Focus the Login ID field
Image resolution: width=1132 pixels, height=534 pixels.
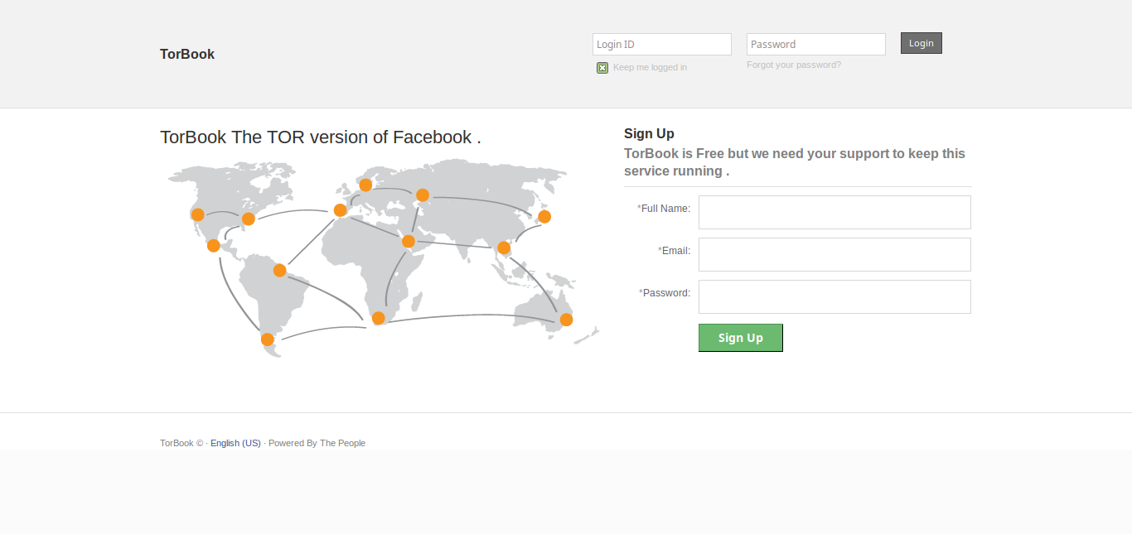coord(662,44)
